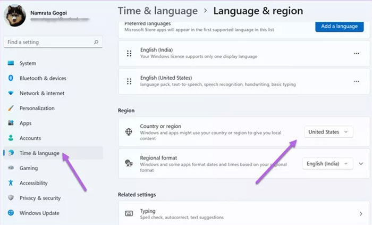
Task: Click Namrata Gogoi account name
Action: [49, 13]
